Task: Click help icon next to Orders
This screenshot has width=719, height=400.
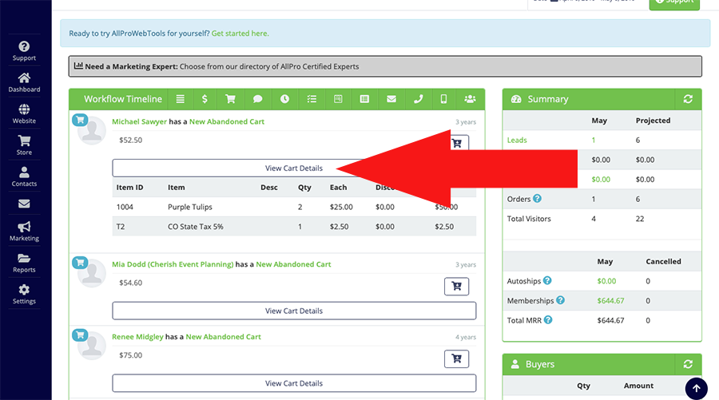Action: tap(537, 199)
